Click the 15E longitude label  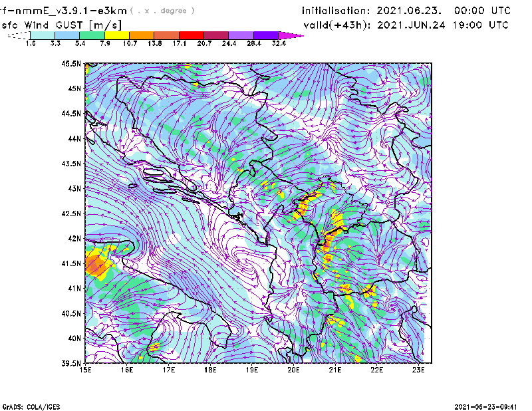(85, 370)
